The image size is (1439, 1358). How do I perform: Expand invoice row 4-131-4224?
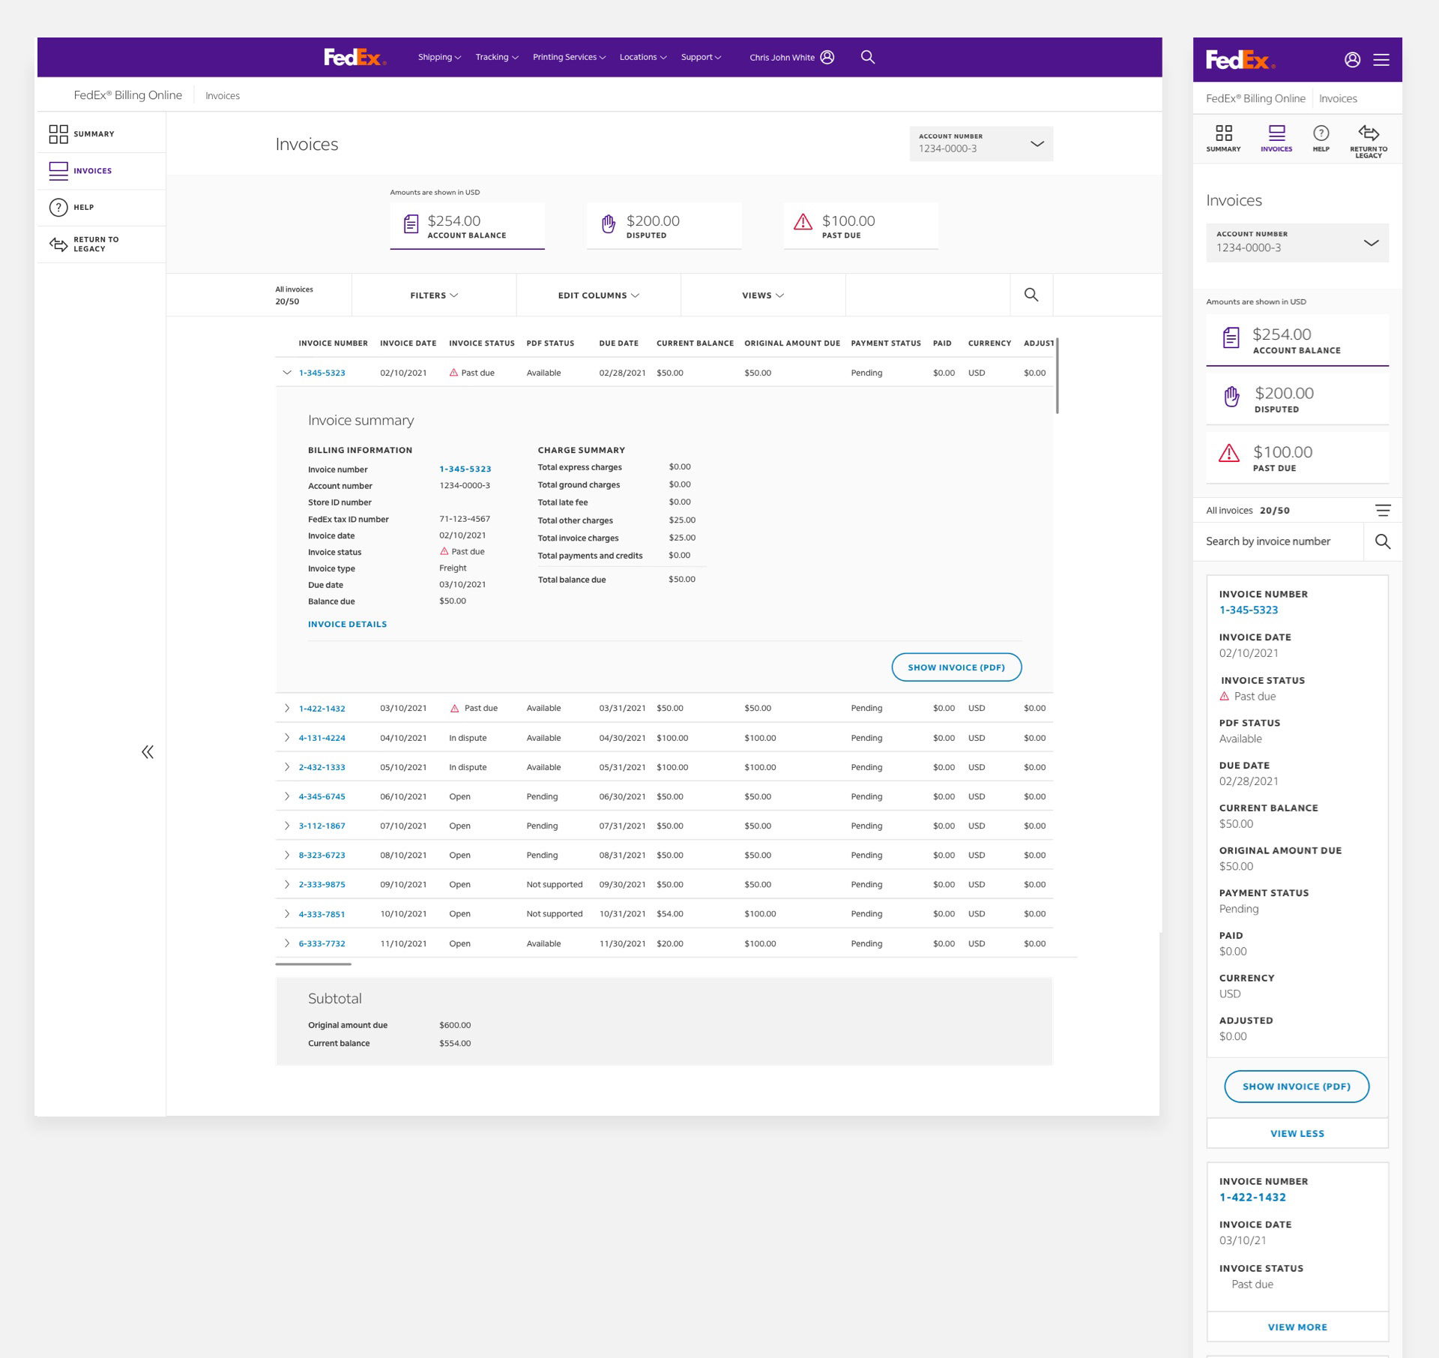[x=287, y=738]
